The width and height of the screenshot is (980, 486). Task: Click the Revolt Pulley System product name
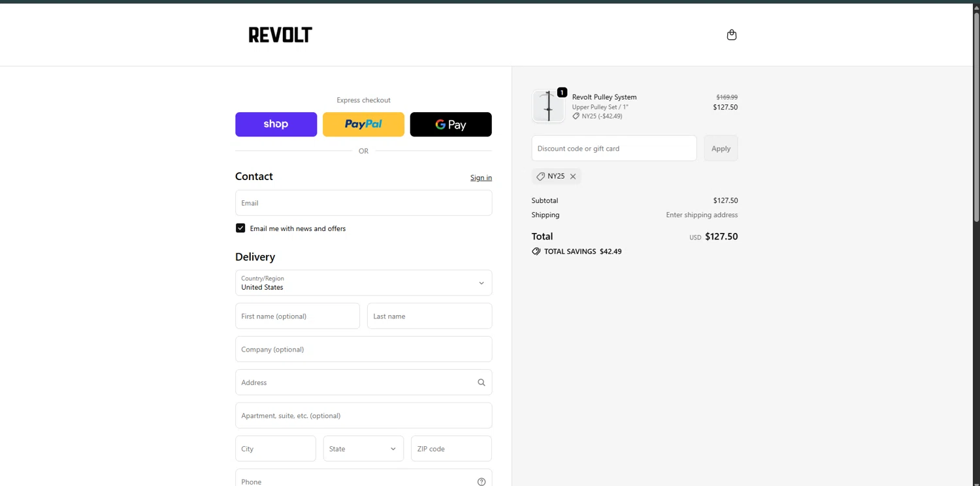(x=604, y=97)
